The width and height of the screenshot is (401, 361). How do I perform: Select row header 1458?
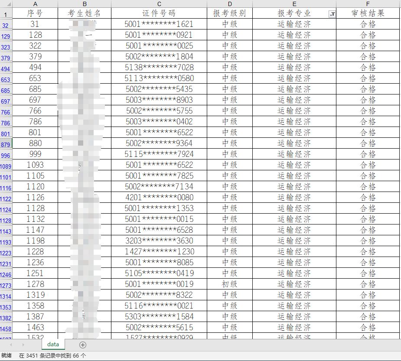[6, 328]
